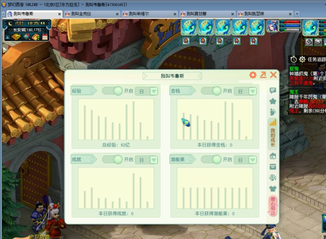Switch to 我叫金克丝 tab

(92, 14)
